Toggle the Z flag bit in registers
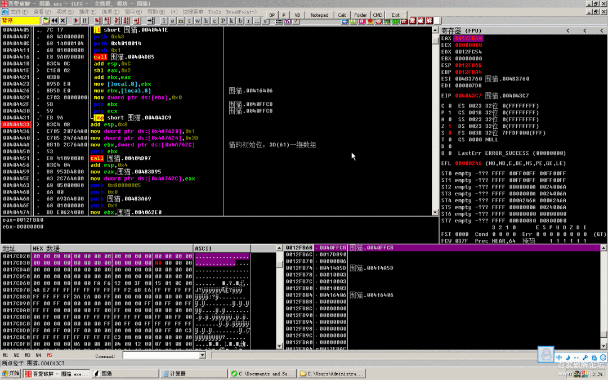608x380 pixels. coord(450,126)
